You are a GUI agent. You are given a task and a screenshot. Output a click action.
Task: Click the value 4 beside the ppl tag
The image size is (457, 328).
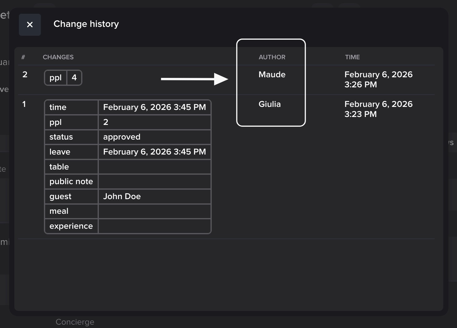[74, 78]
